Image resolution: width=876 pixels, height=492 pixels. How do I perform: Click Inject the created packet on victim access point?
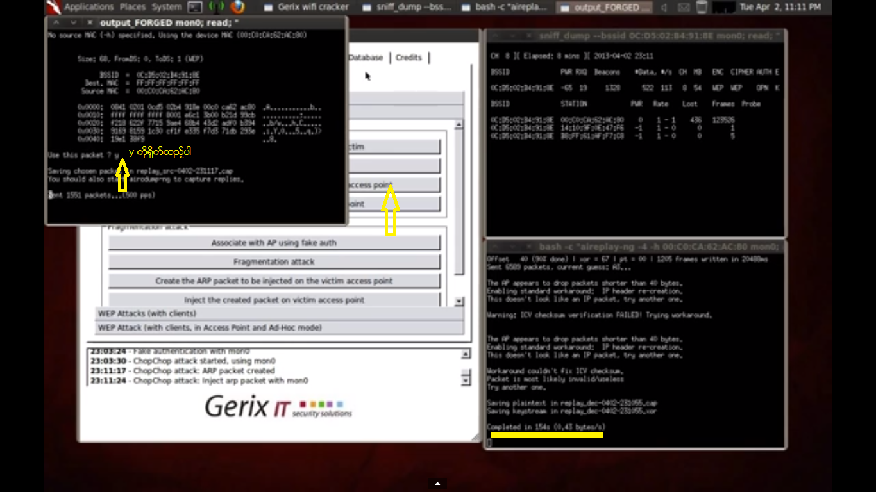(274, 300)
